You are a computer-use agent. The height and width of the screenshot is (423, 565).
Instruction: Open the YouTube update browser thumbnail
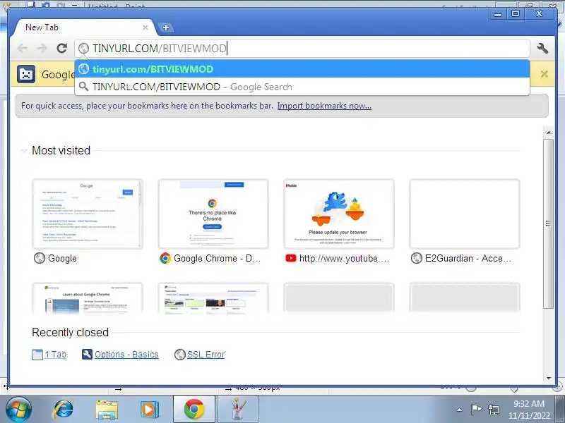pyautogui.click(x=339, y=214)
